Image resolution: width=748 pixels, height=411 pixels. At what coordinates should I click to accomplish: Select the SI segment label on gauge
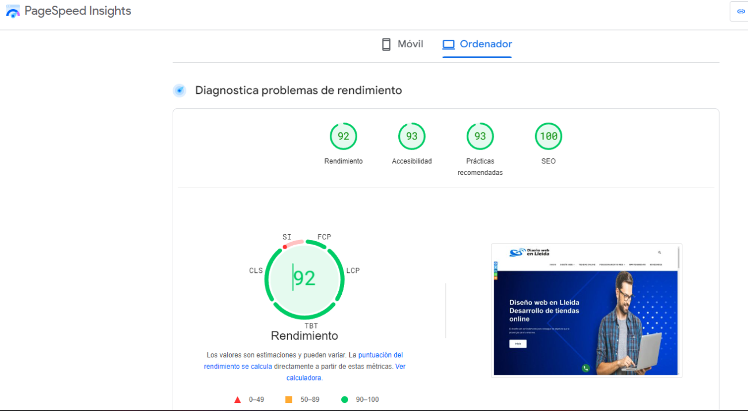[x=287, y=237]
